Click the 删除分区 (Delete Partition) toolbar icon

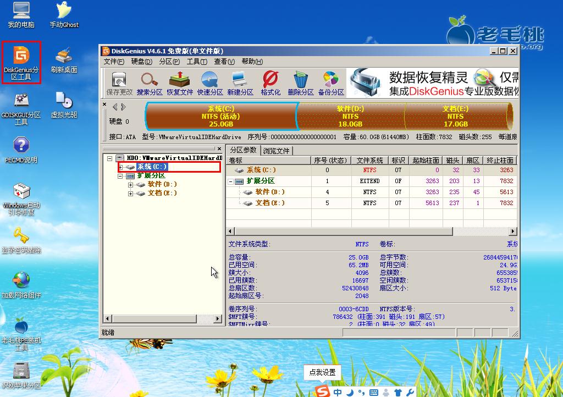click(300, 84)
